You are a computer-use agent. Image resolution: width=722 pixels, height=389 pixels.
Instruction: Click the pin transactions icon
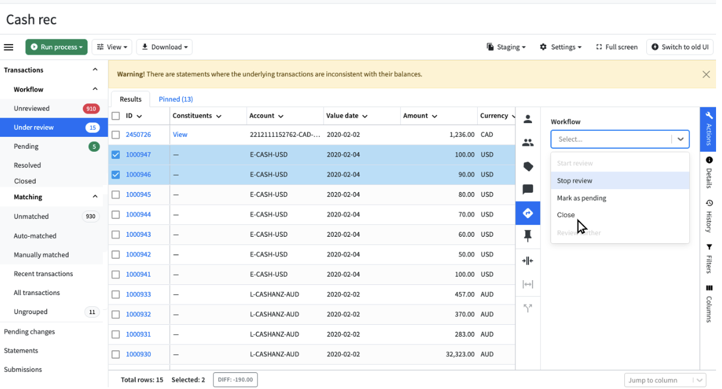coord(528,236)
